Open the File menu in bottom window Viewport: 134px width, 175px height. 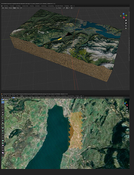click(x=4, y=96)
